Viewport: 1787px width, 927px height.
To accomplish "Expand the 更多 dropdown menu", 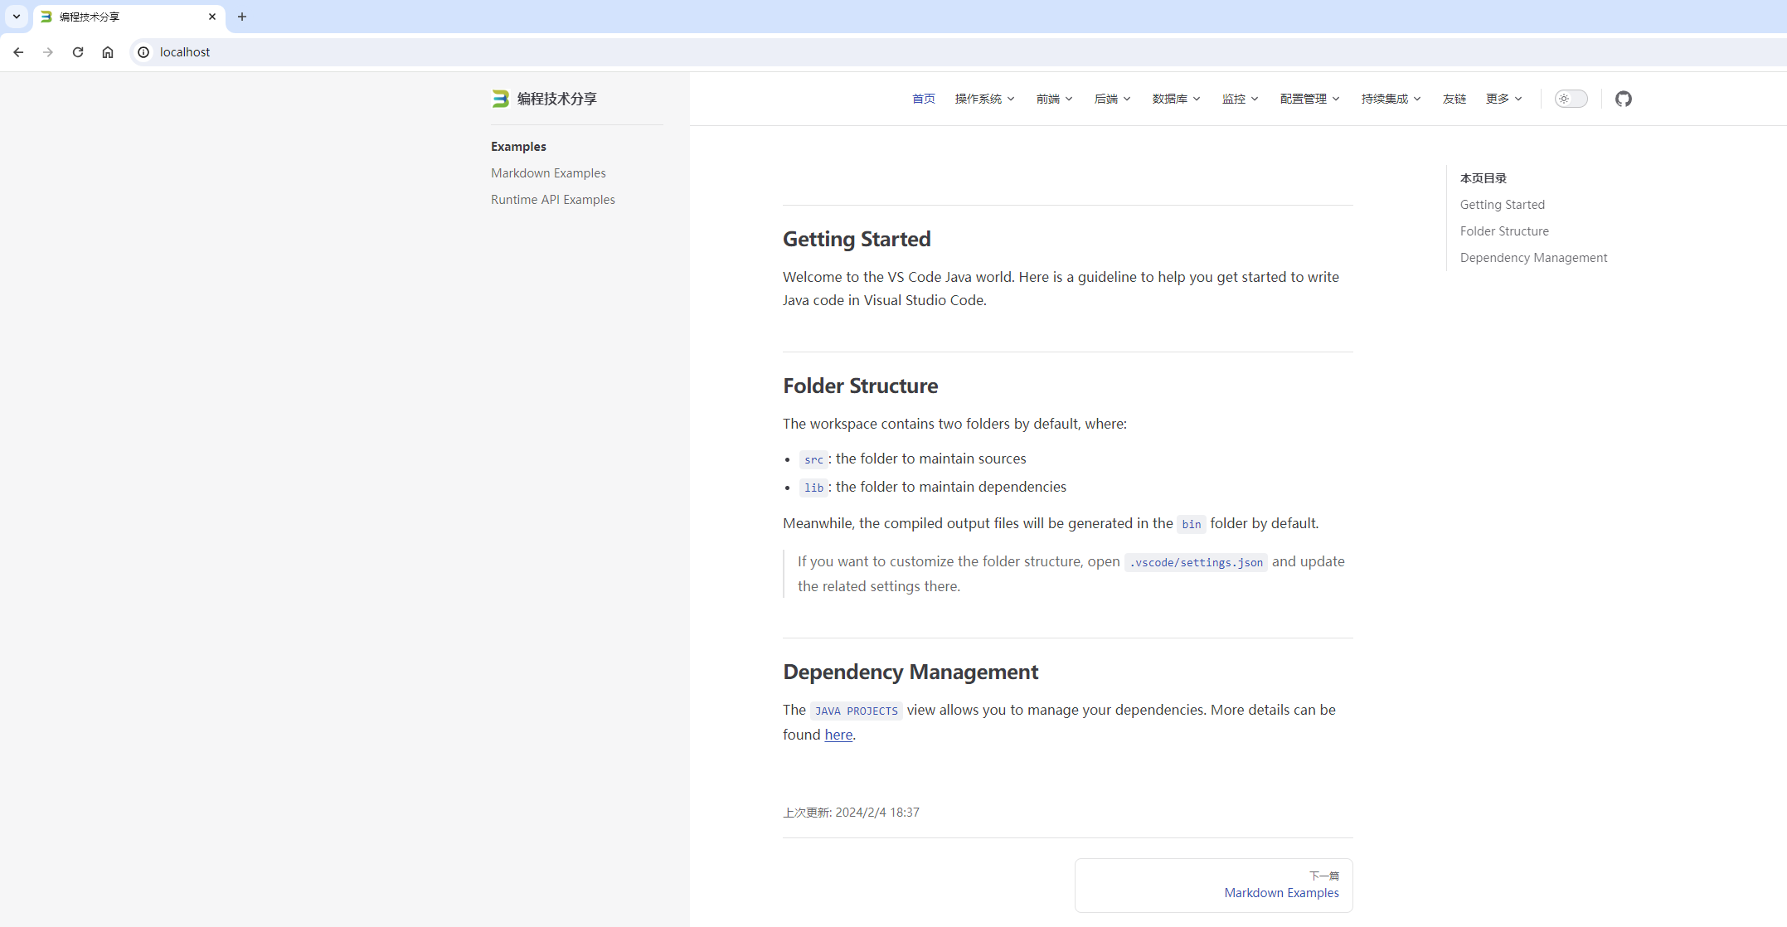I will tap(1503, 99).
